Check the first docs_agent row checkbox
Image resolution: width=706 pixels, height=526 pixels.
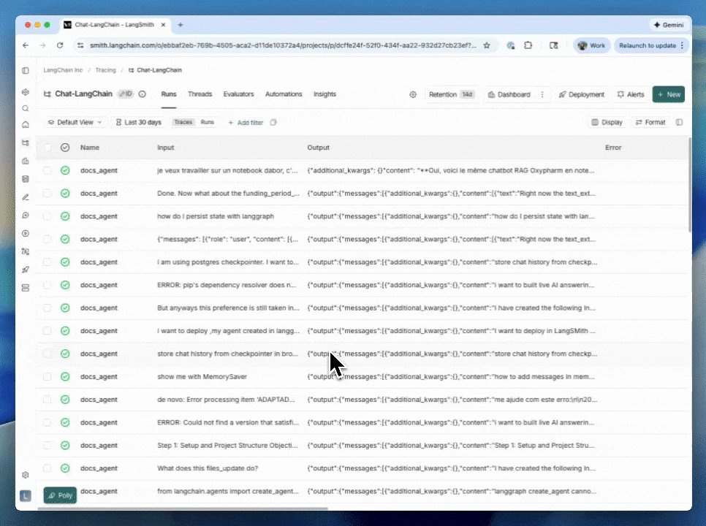(x=48, y=170)
